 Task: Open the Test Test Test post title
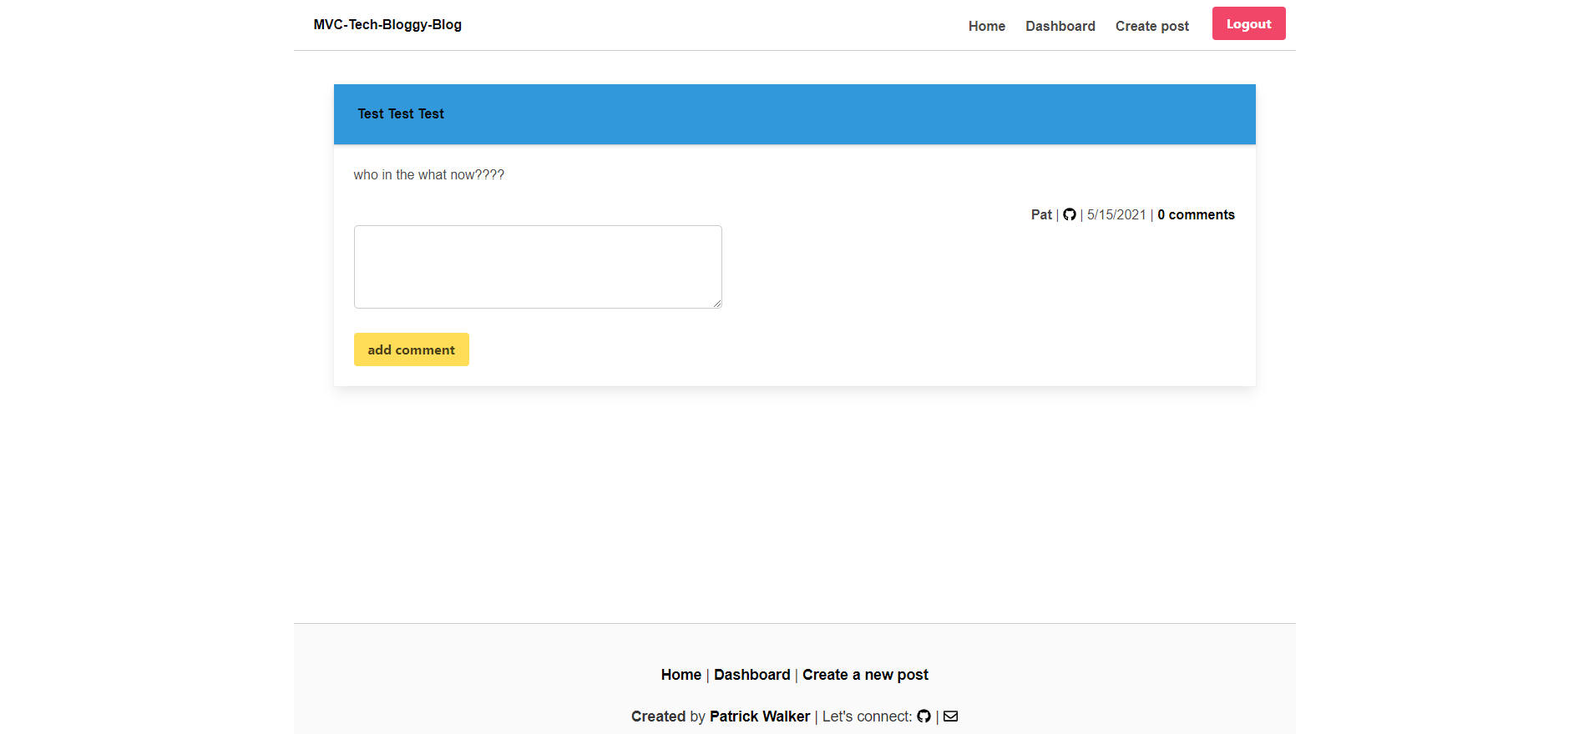[x=401, y=114]
